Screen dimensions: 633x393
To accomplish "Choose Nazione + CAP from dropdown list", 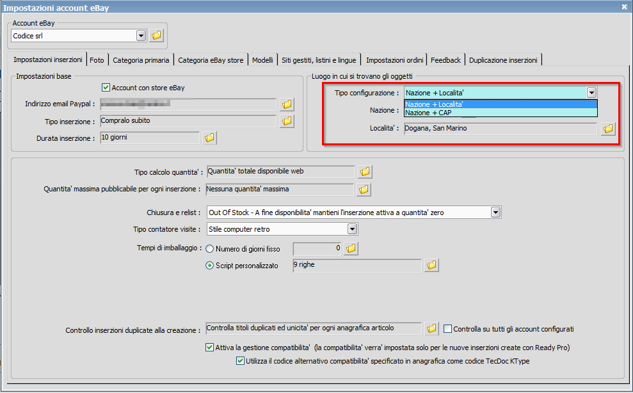I will (x=501, y=113).
